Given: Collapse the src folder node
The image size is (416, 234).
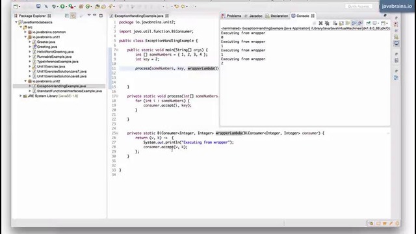Looking at the screenshot, I should pos(21,27).
